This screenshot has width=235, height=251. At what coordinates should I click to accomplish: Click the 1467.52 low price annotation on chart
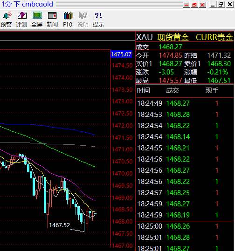tap(60, 225)
